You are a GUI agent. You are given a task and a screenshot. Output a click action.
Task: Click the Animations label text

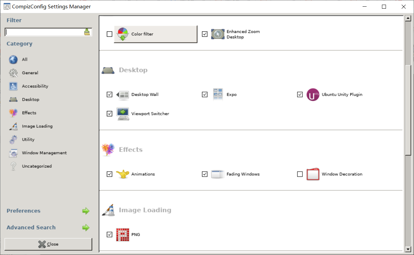tap(143, 174)
